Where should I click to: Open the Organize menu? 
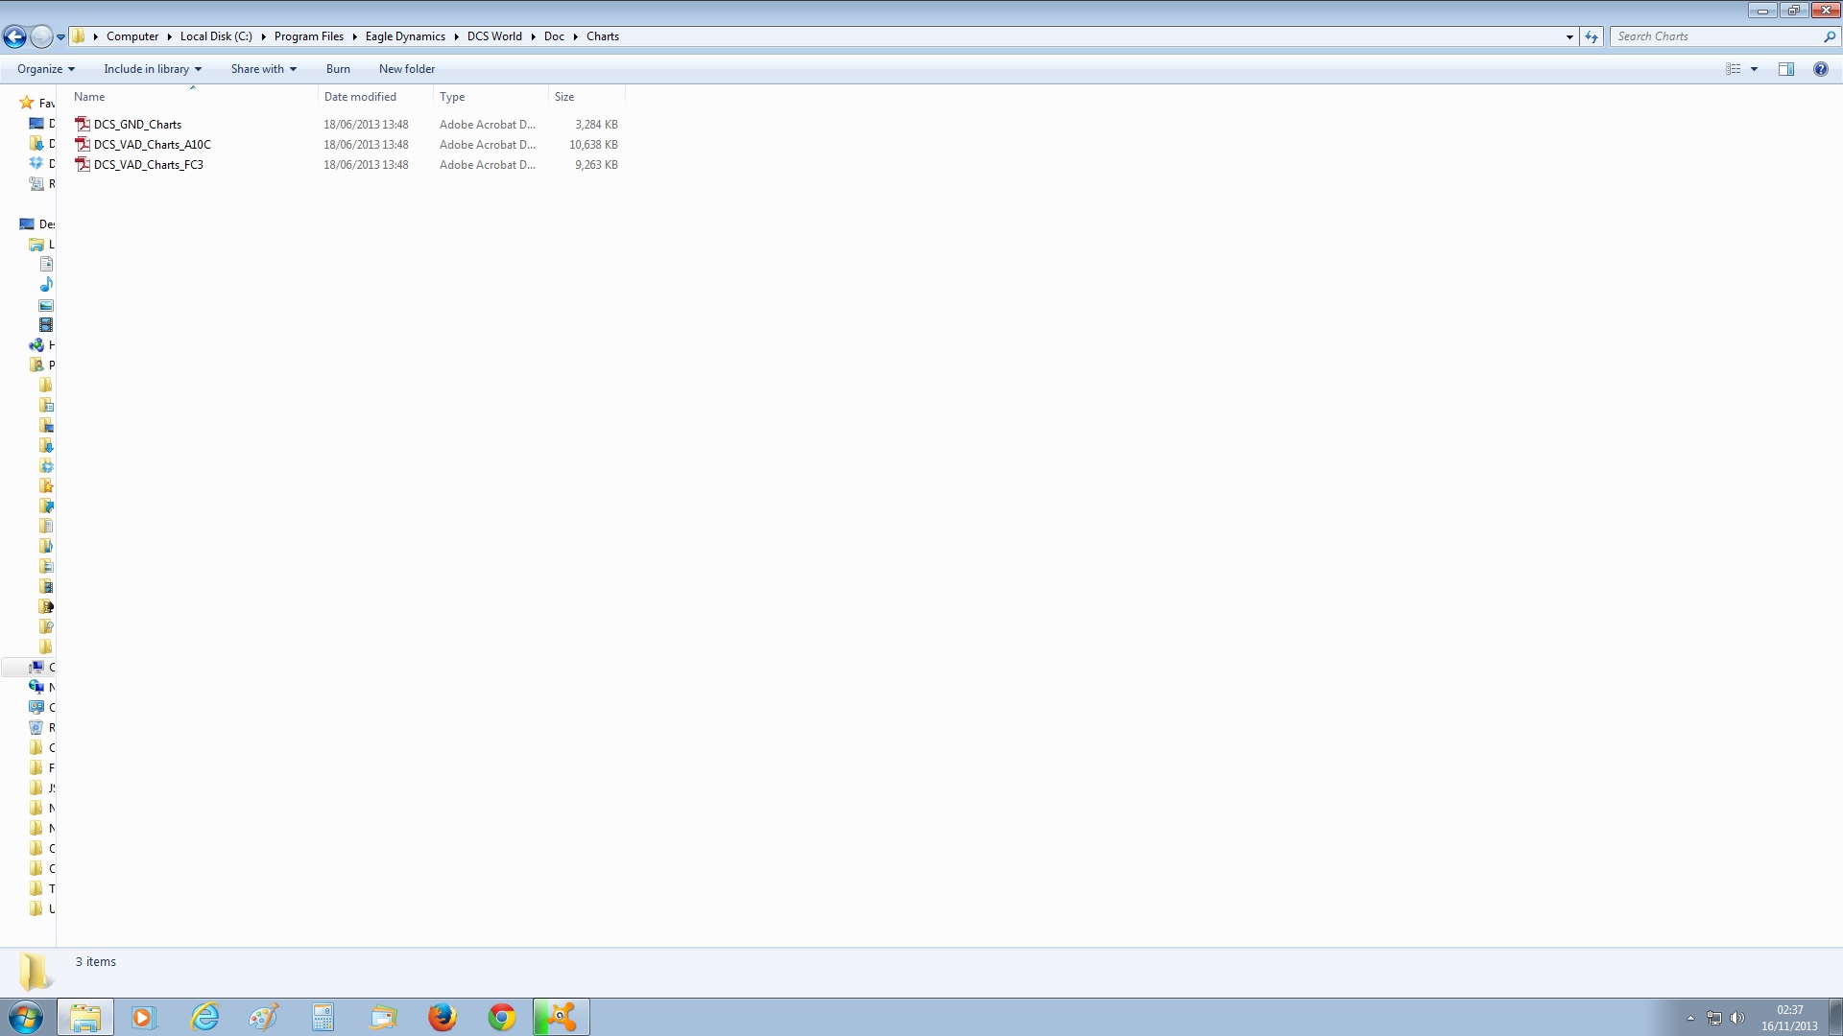click(45, 69)
